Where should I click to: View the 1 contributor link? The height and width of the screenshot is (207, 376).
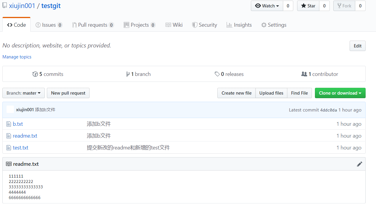tap(320, 74)
